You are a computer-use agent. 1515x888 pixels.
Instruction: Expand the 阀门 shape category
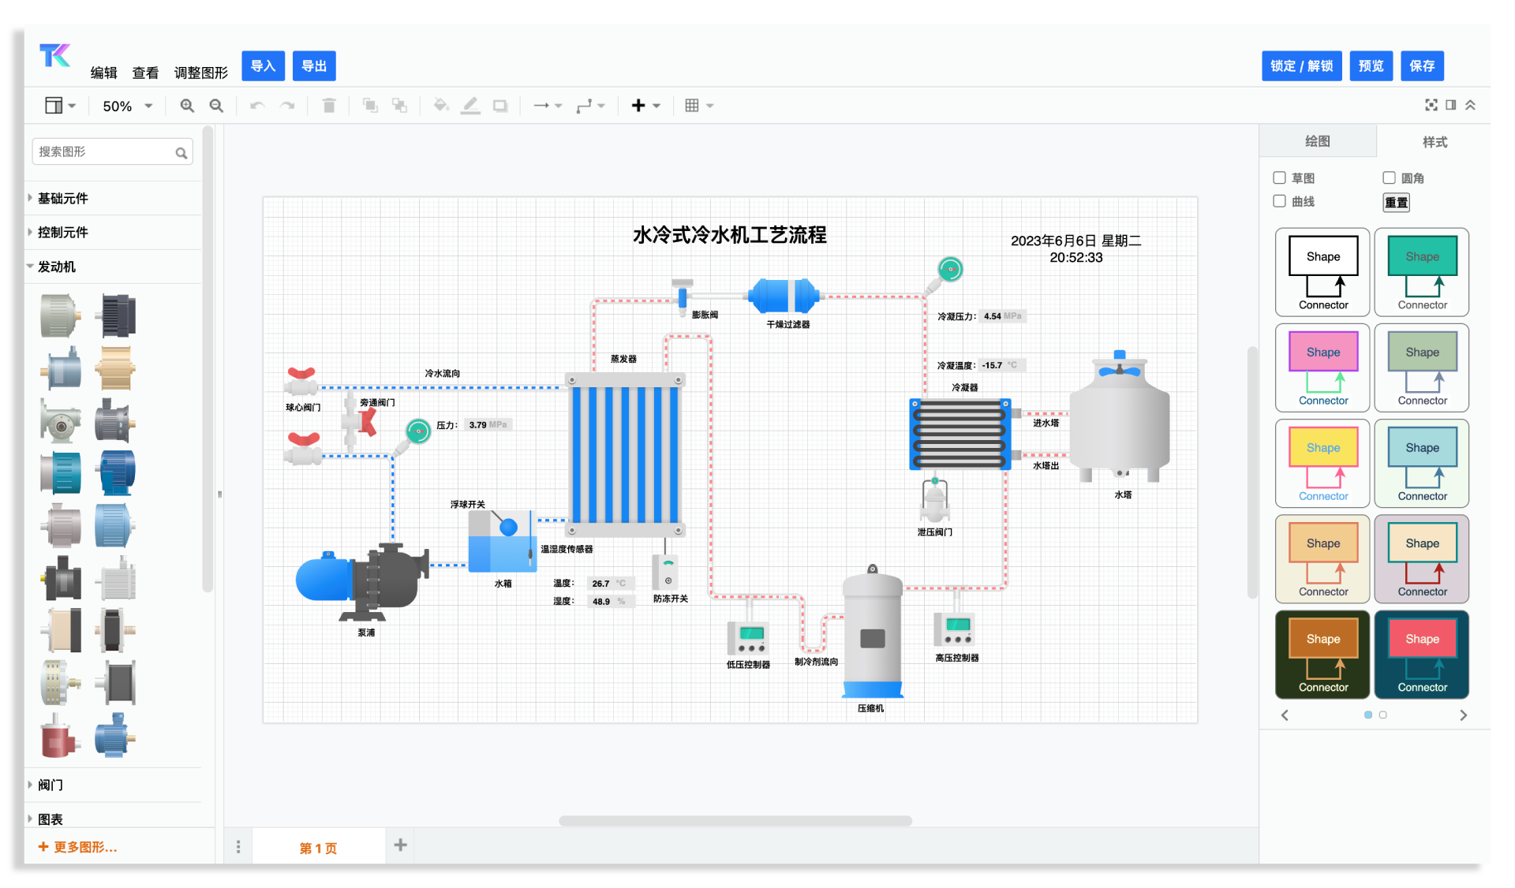point(50,785)
